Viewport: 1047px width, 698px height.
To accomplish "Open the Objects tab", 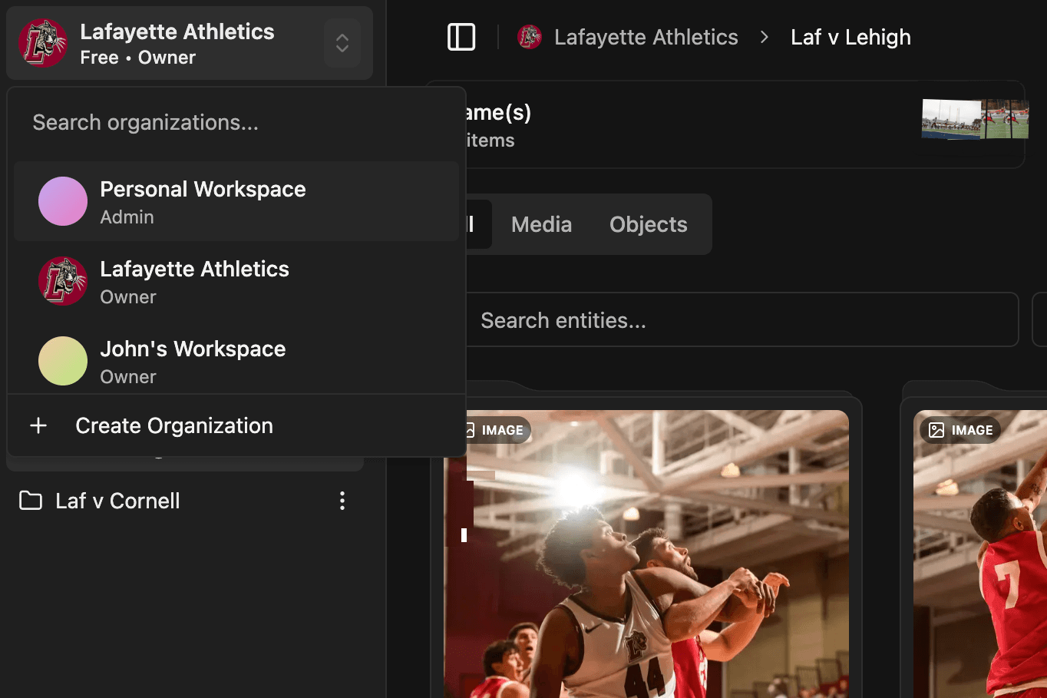I will tap(648, 224).
